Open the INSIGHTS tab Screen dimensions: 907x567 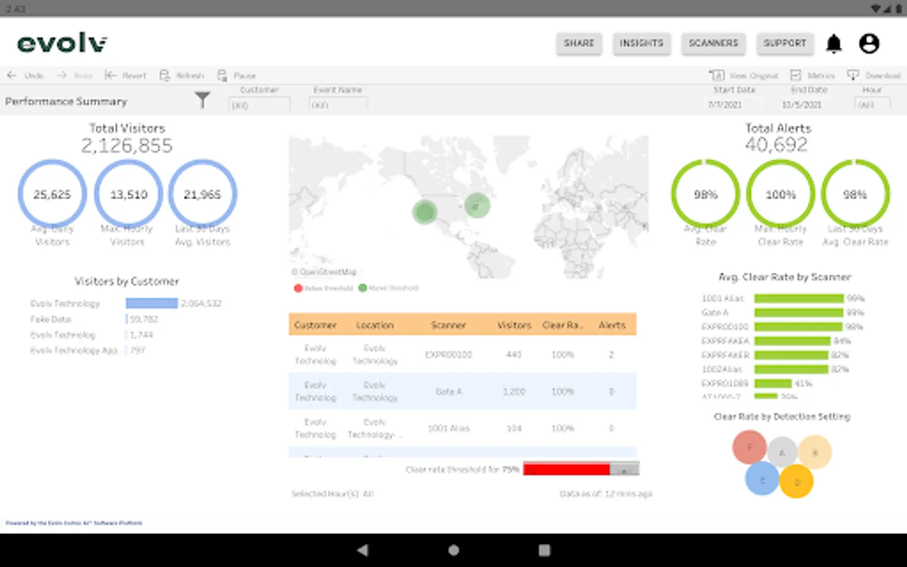click(x=641, y=43)
